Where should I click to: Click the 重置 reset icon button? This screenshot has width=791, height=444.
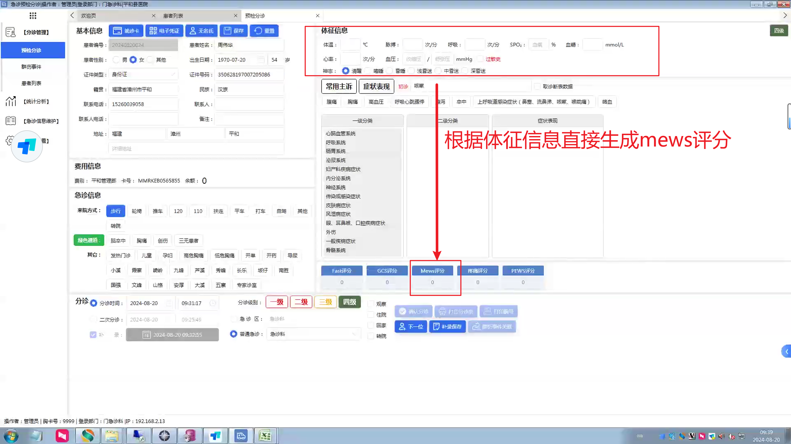[264, 31]
